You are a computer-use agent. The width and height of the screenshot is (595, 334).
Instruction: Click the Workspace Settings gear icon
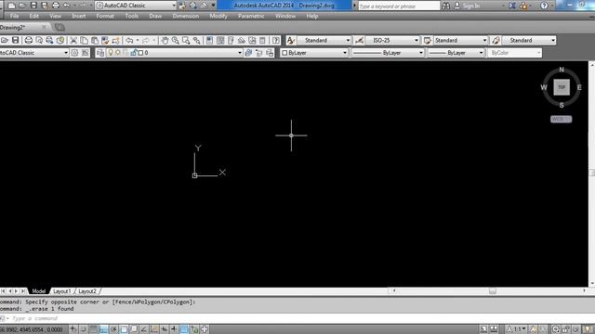[74, 53]
